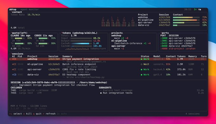Click child process 7401 cargo build --release
The image size is (216, 124).
pyautogui.click(x=34, y=90)
